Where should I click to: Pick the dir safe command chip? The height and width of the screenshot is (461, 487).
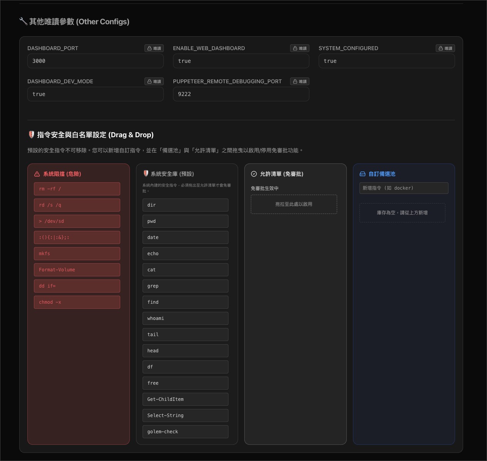185,205
